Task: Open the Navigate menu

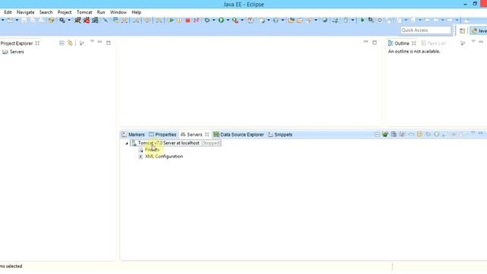Action: (25, 12)
